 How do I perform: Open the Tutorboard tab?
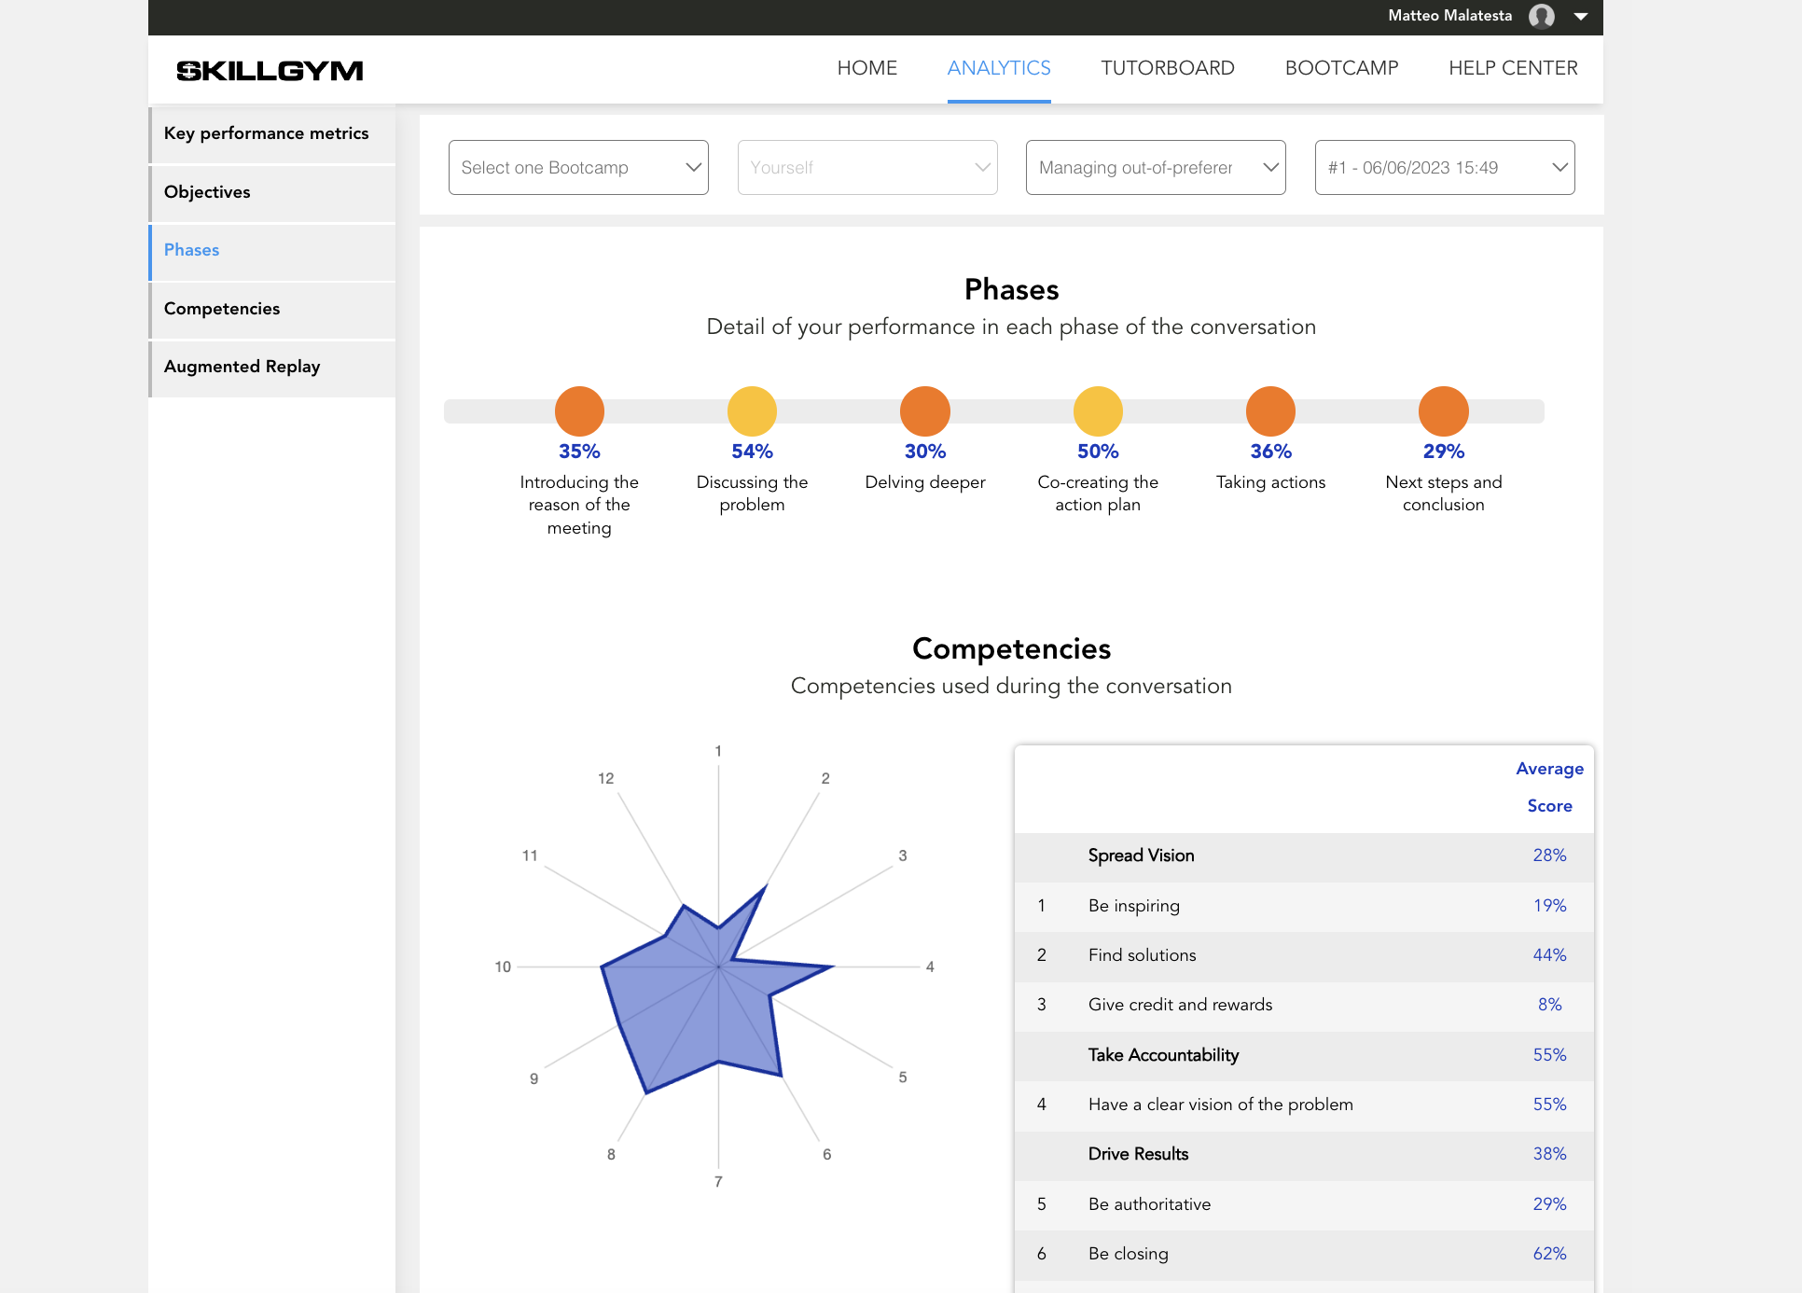coord(1167,68)
